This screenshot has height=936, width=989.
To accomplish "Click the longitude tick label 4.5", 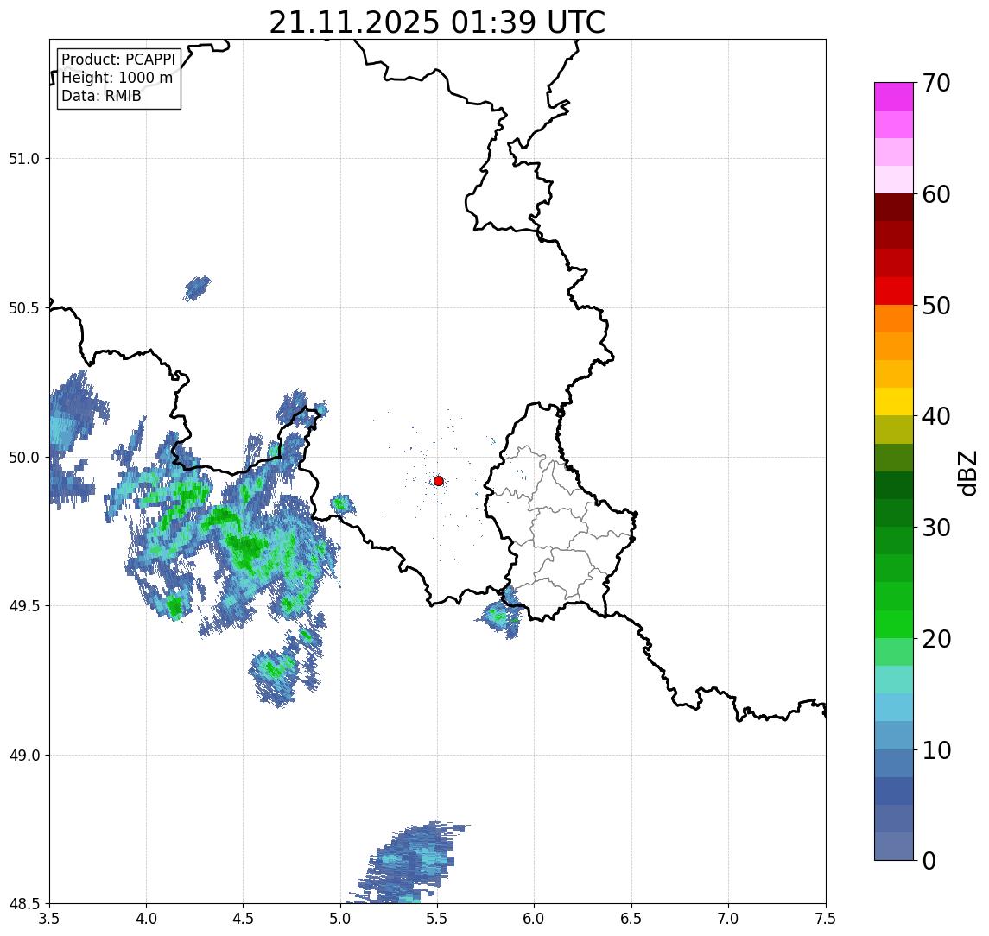I will click(x=244, y=918).
